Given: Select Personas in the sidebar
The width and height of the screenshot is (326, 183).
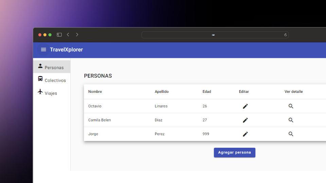Looking at the screenshot, I should pyautogui.click(x=52, y=67).
